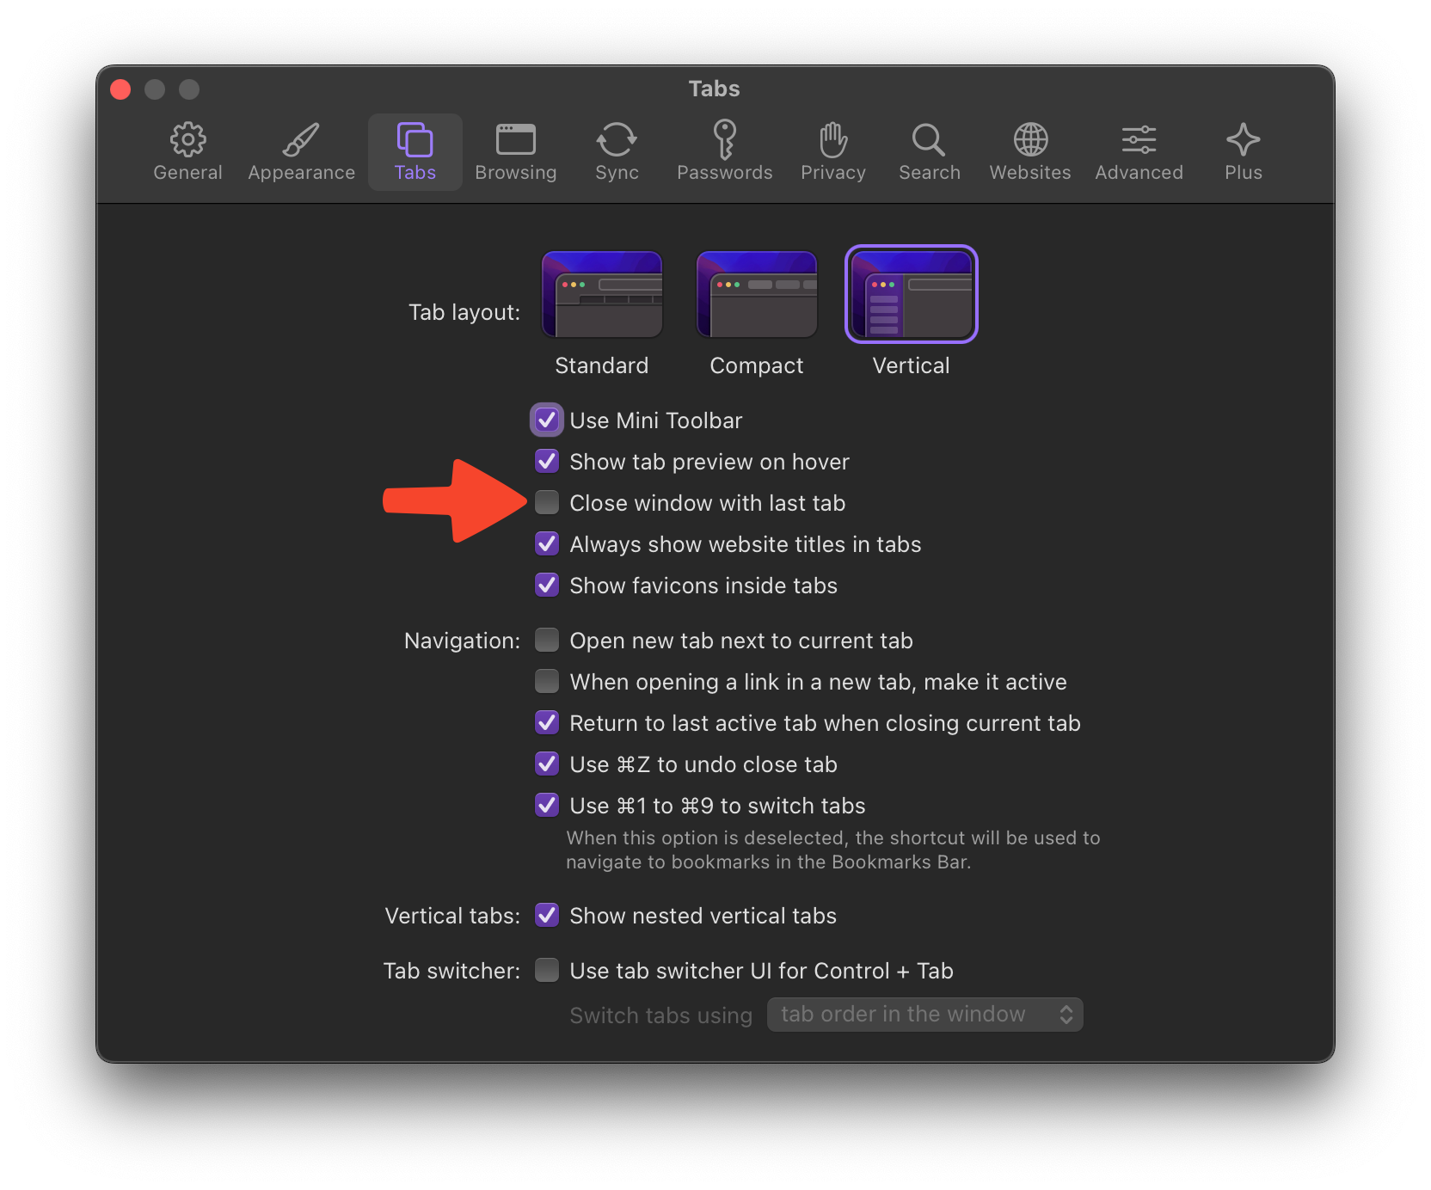Open Passwords settings with the key icon

coord(724,151)
